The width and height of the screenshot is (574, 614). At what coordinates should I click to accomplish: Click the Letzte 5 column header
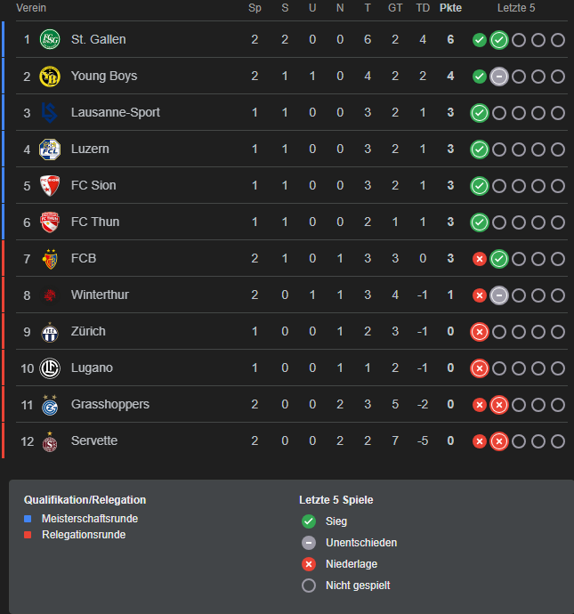coord(516,8)
